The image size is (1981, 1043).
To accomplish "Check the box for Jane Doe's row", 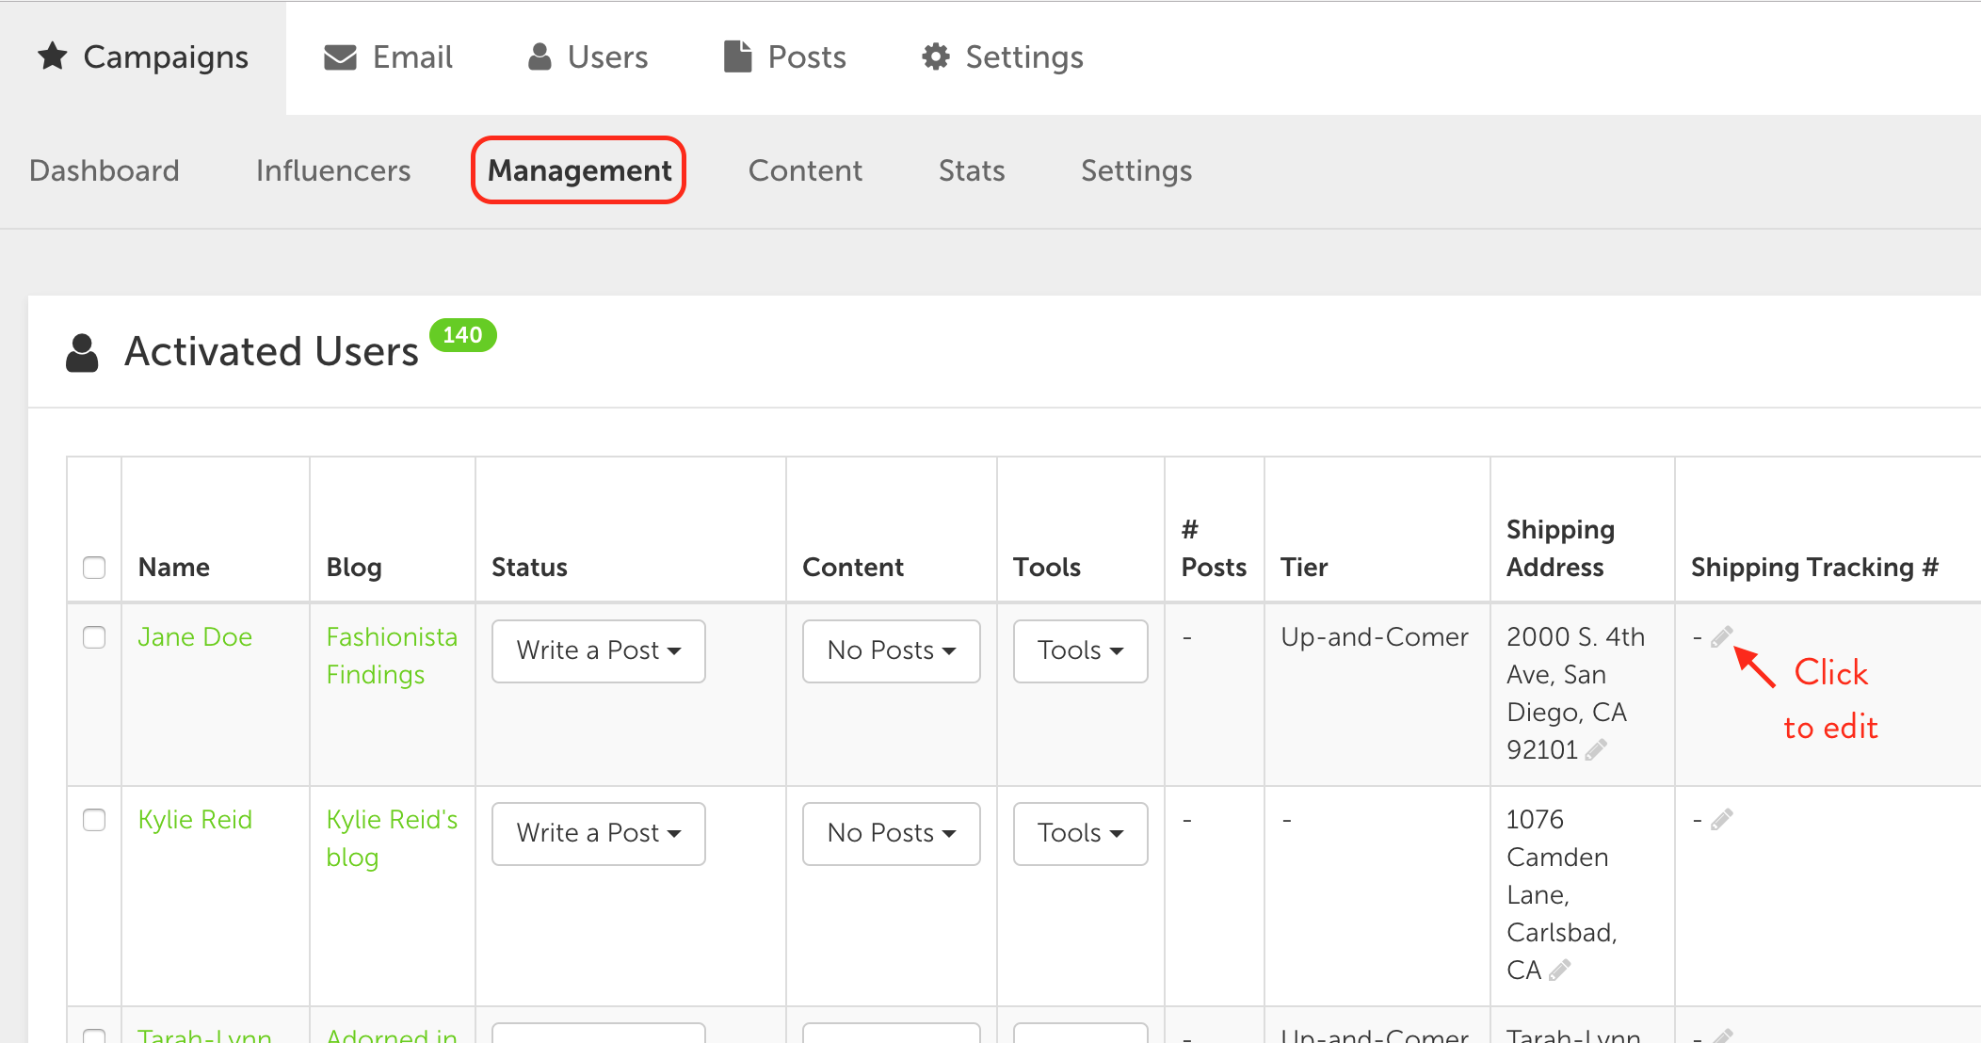I will [x=94, y=637].
